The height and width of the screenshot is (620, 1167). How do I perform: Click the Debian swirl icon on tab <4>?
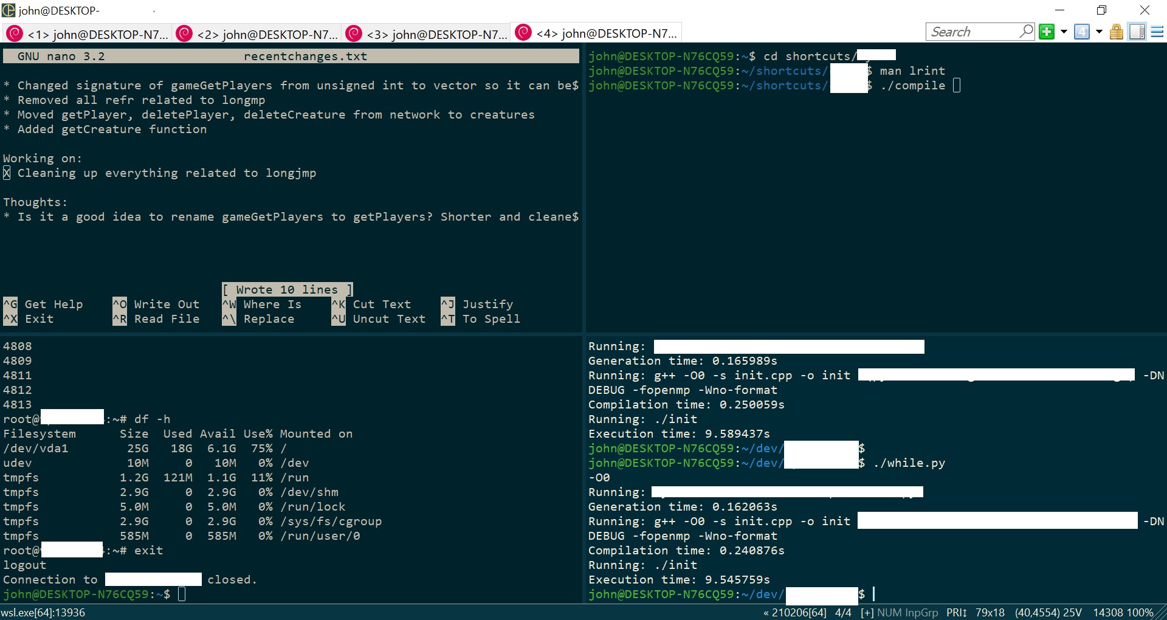pos(523,33)
